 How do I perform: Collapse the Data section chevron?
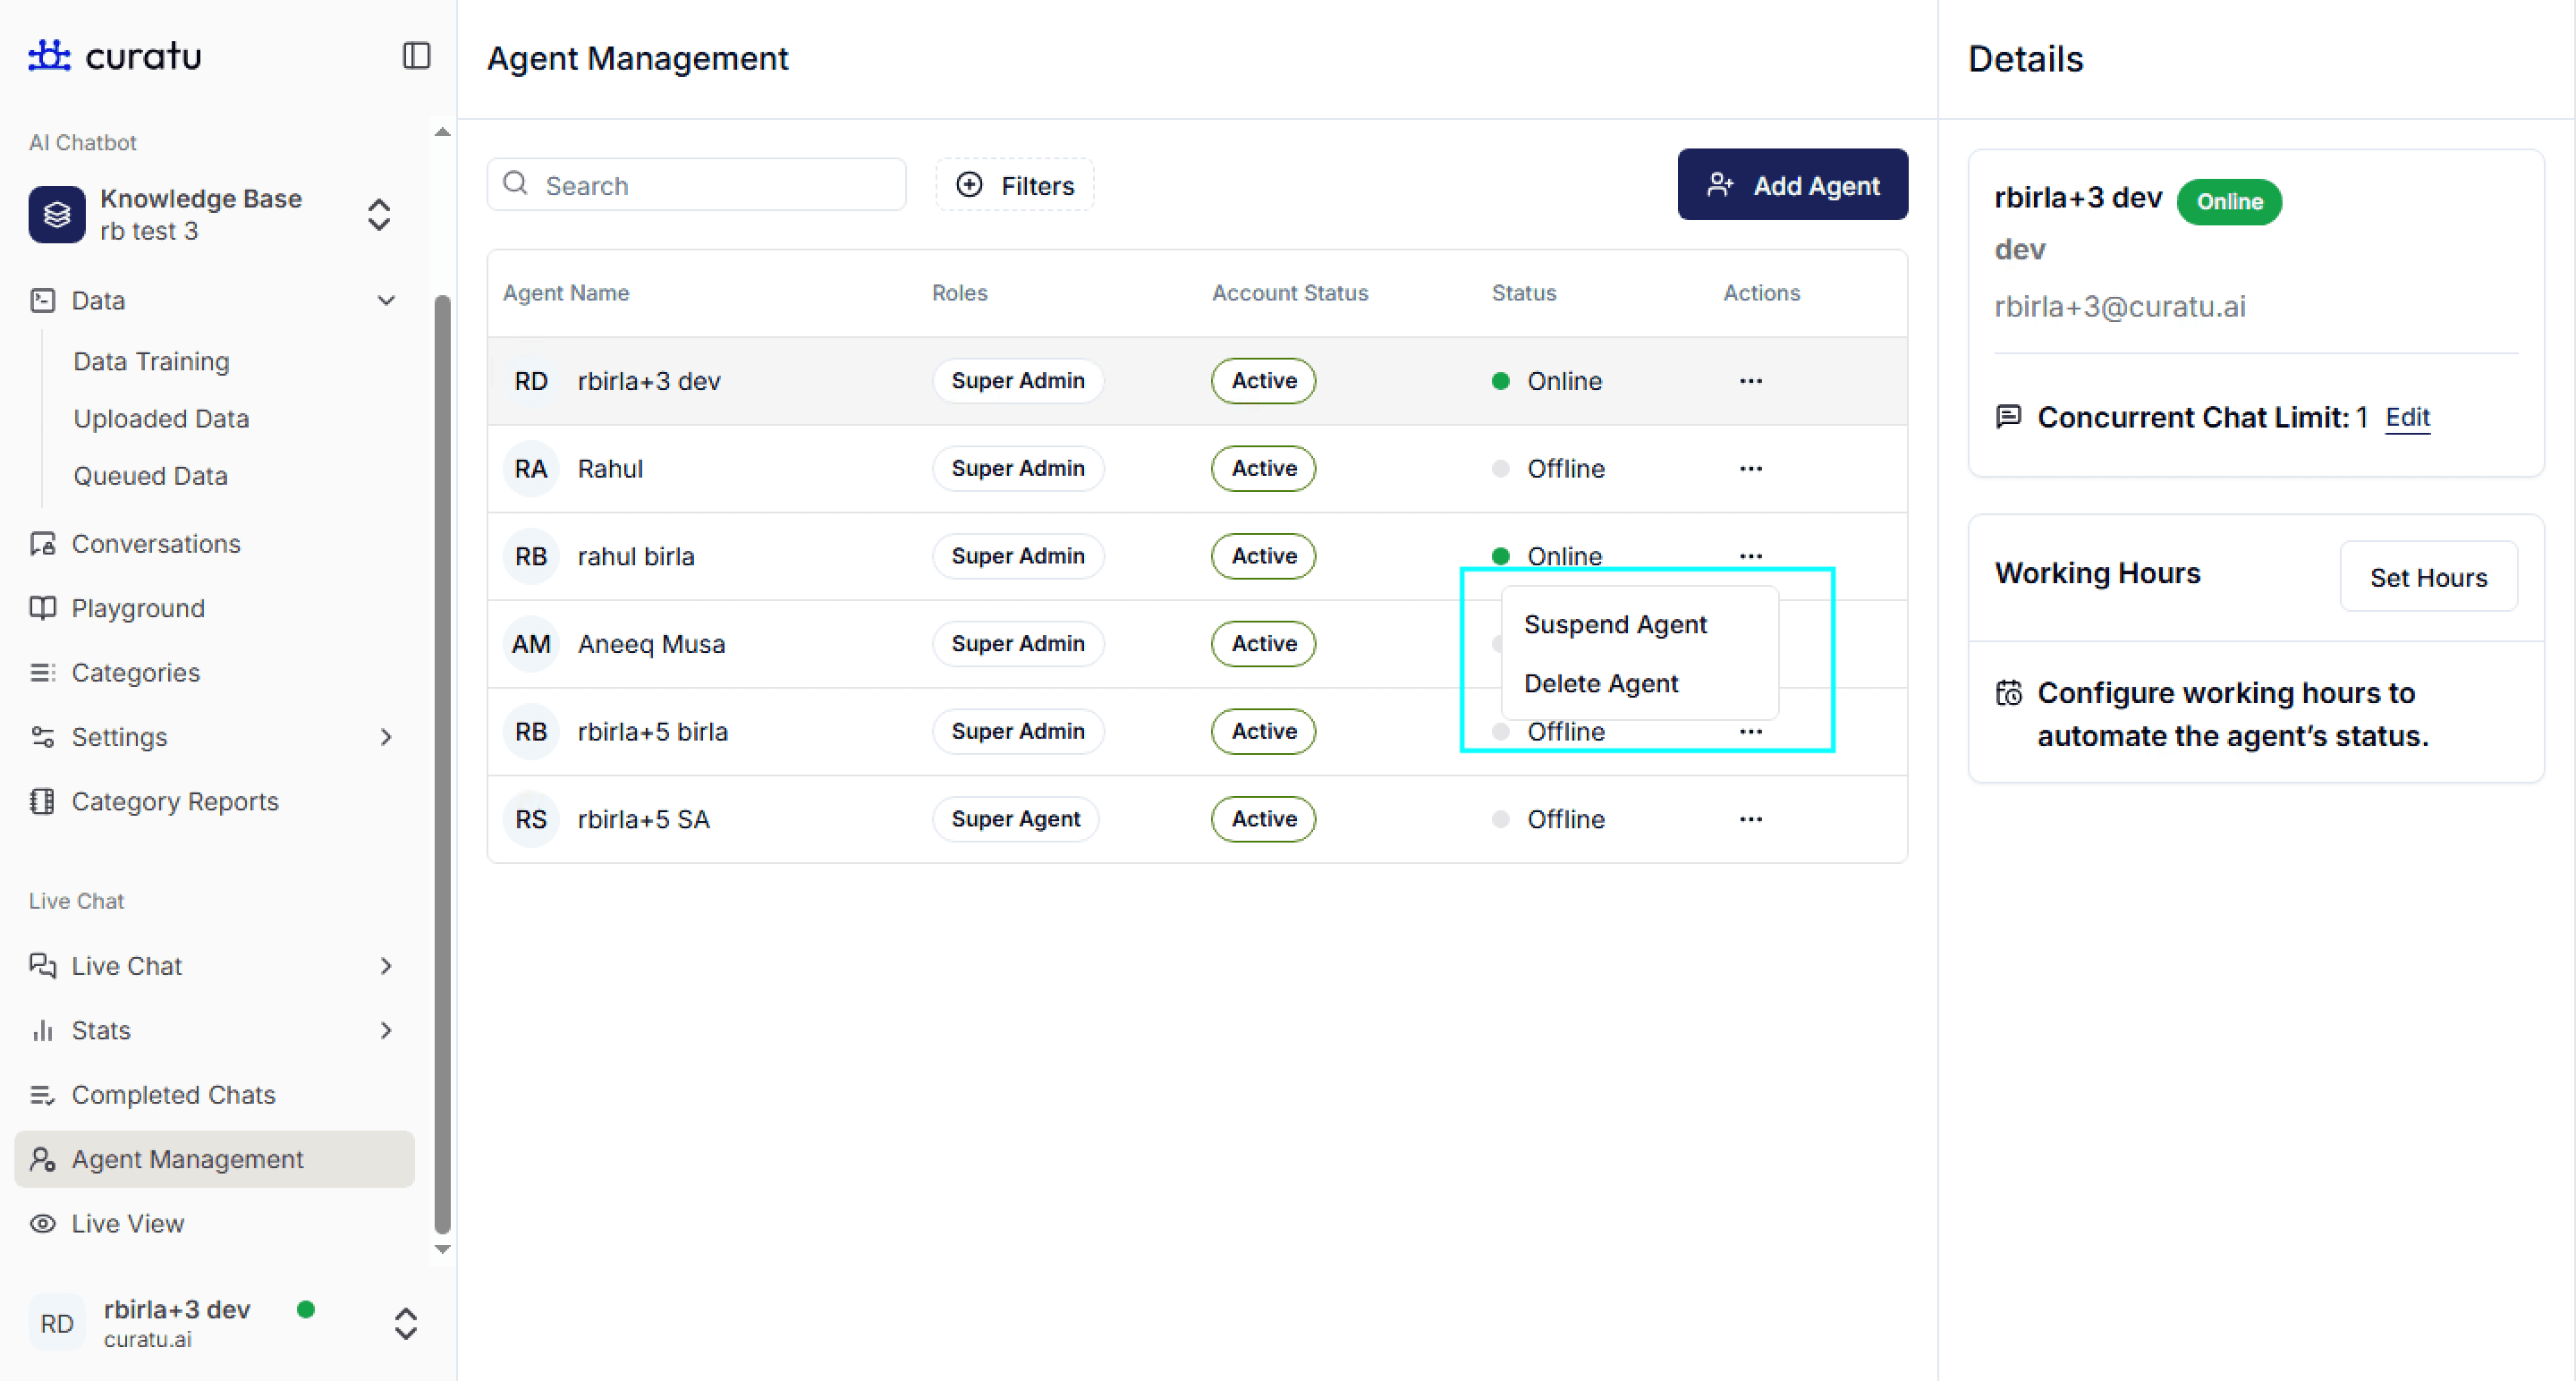pos(386,300)
